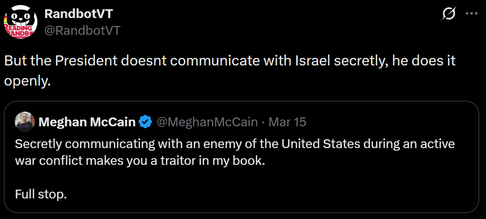Click the @RandbotVT handle
Screen dimensions: 486x219
point(82,30)
